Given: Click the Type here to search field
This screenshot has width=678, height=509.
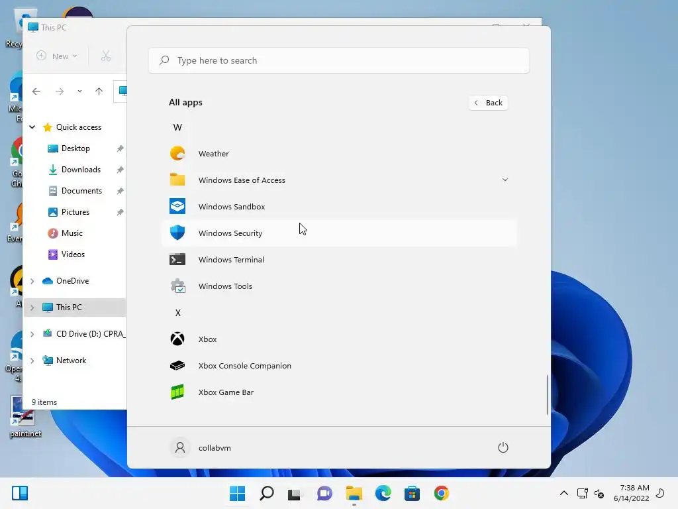Looking at the screenshot, I should click(x=339, y=60).
